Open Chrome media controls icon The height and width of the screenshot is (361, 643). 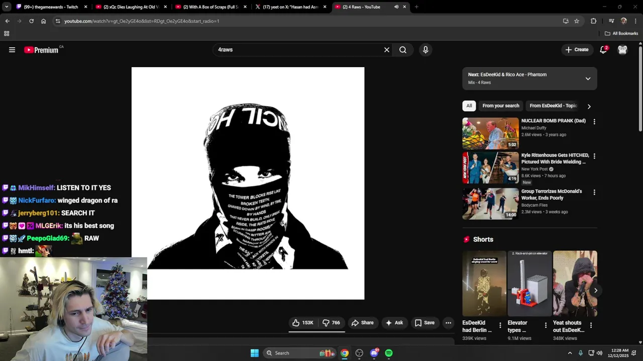click(611, 21)
